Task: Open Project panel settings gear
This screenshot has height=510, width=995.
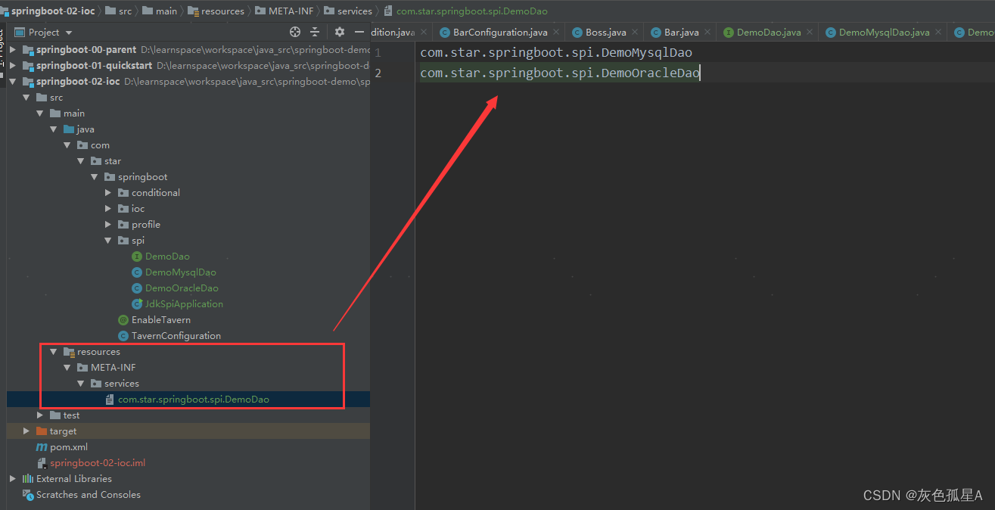Action: point(340,32)
